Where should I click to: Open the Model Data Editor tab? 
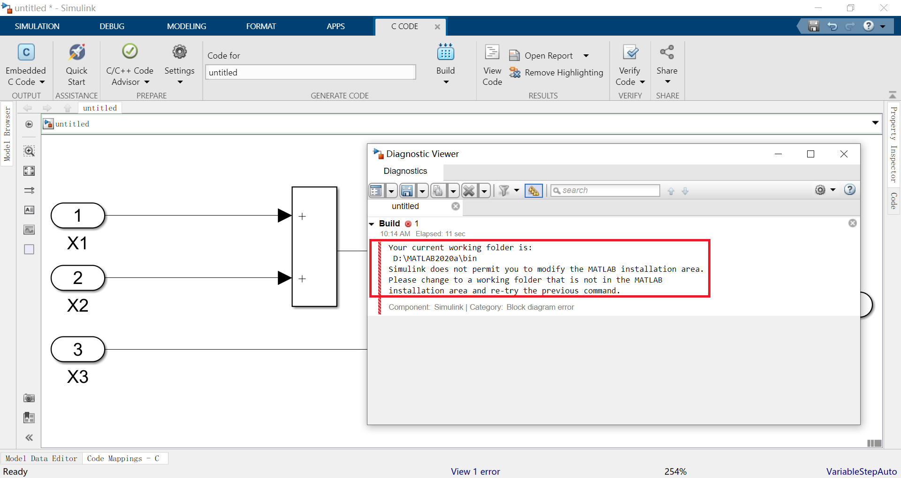tap(41, 458)
